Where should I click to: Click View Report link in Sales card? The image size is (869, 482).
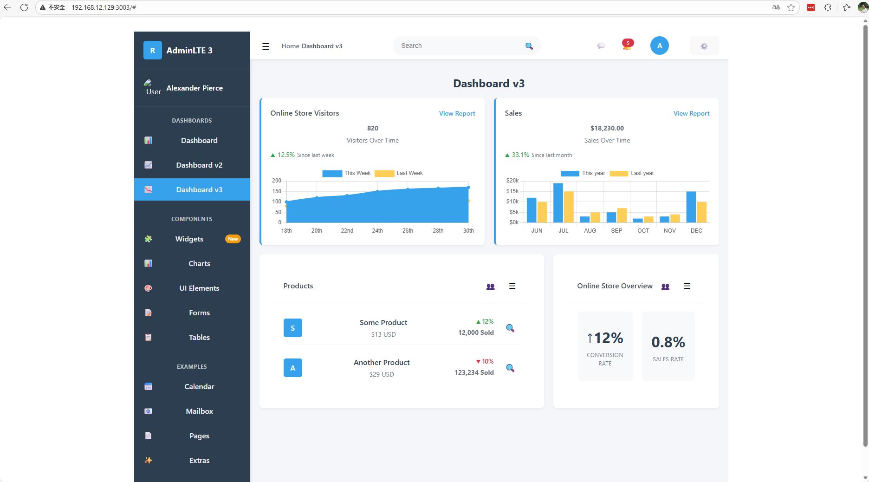tap(691, 113)
